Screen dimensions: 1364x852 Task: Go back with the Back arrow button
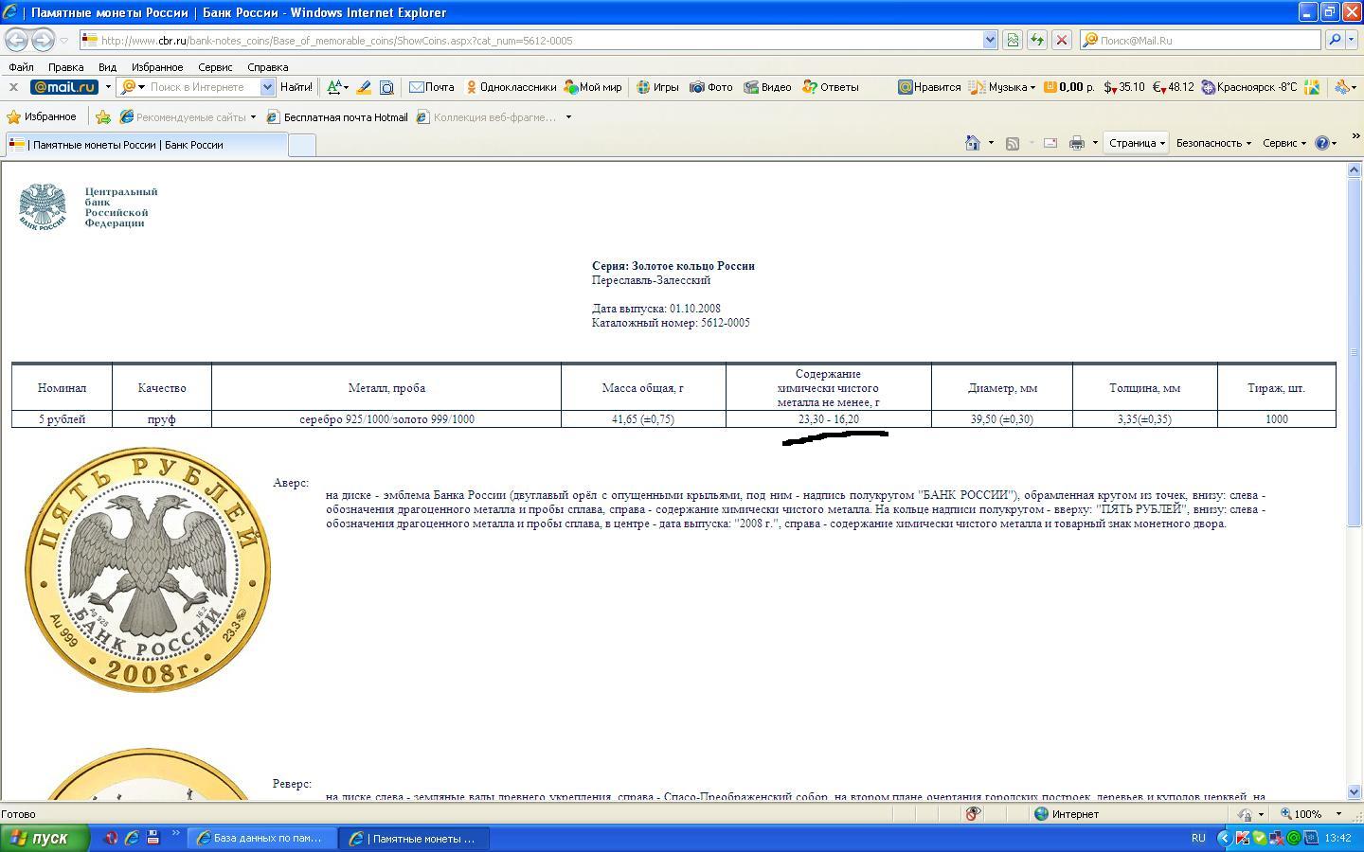coord(16,40)
